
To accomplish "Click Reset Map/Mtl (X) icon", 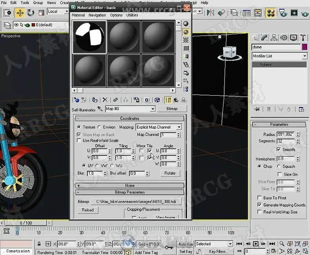I will [105, 100].
